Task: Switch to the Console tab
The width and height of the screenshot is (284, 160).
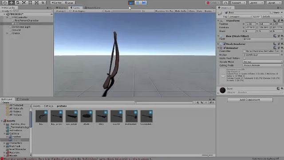Action: coord(23,99)
